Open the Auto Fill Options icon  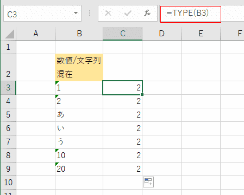(148, 182)
